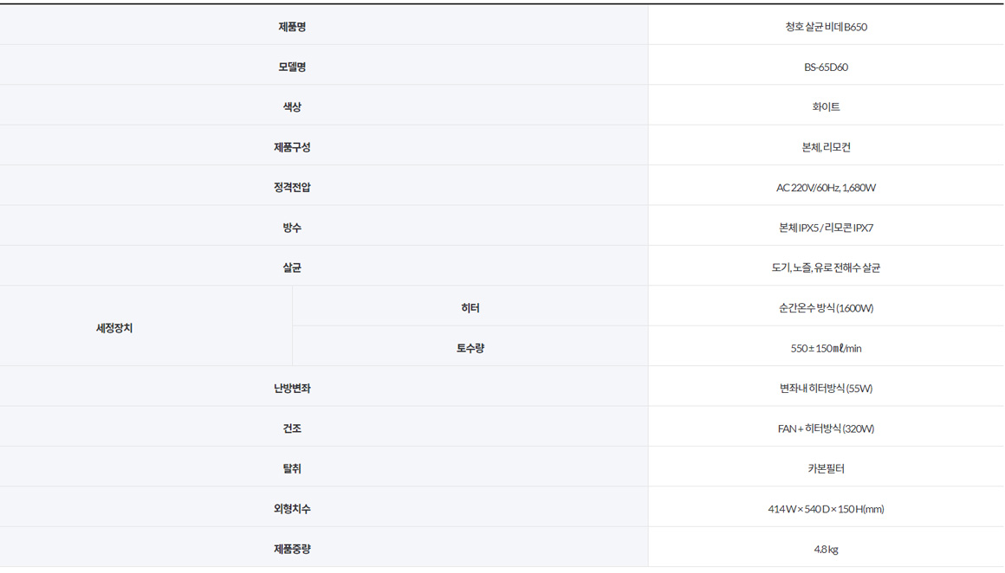Click the 히터 sub-row label

(x=470, y=308)
